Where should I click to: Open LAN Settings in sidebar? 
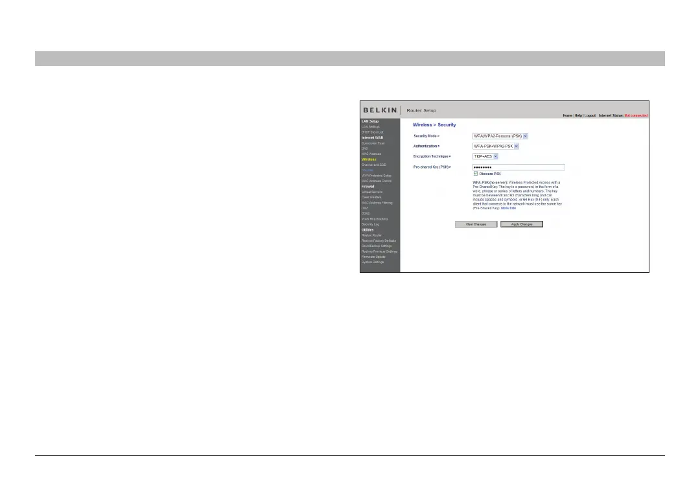click(371, 127)
